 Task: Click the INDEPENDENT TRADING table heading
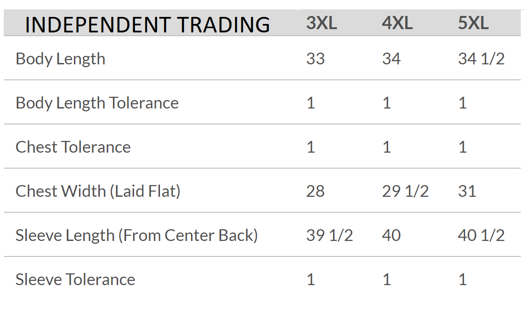[147, 24]
